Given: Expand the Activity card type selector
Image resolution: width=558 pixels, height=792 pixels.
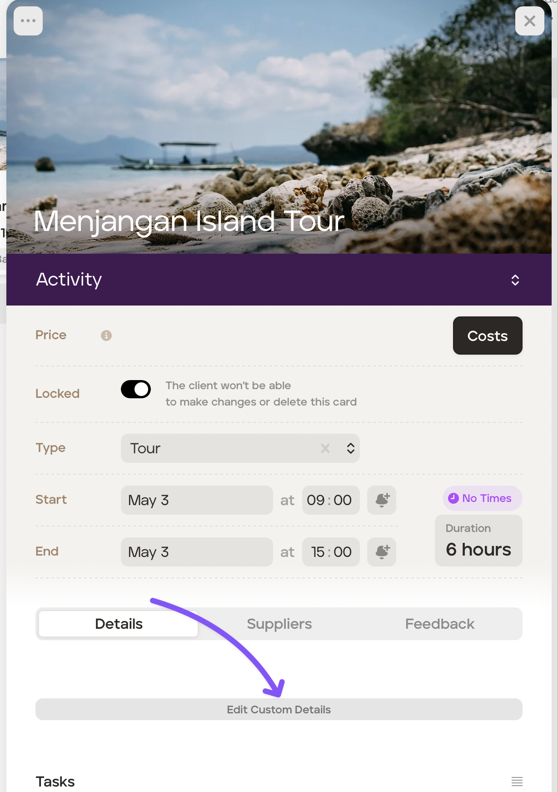Looking at the screenshot, I should 515,280.
